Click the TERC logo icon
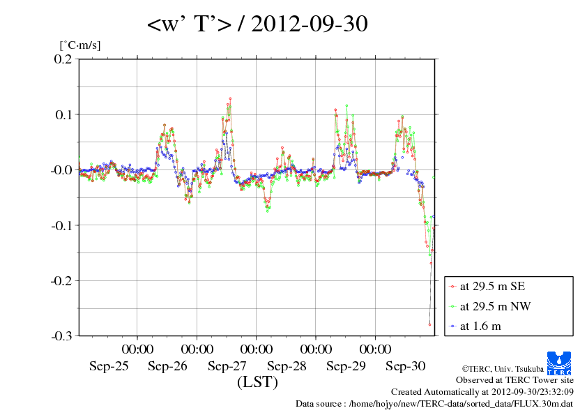This screenshot has width=587, height=415. click(559, 363)
